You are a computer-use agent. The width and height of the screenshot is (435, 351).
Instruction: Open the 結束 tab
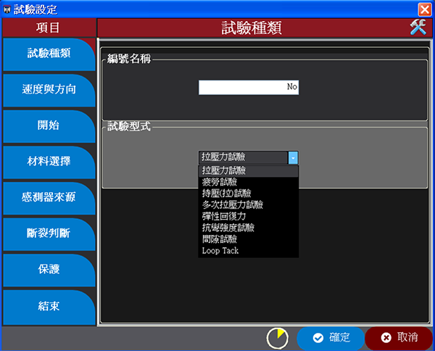[48, 306]
